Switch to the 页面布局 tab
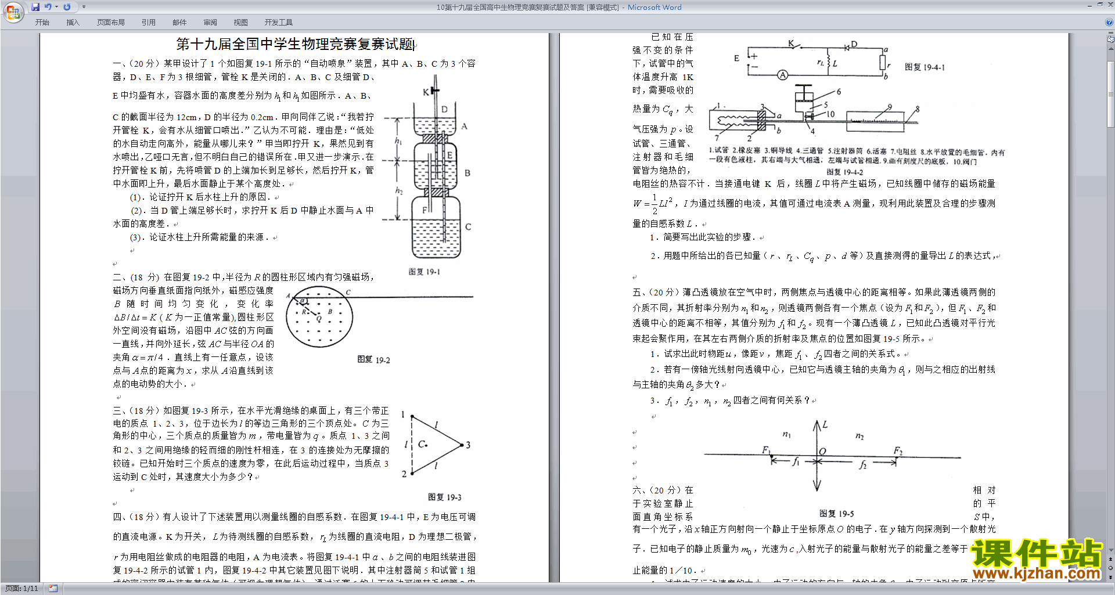1115x595 pixels. click(x=111, y=23)
